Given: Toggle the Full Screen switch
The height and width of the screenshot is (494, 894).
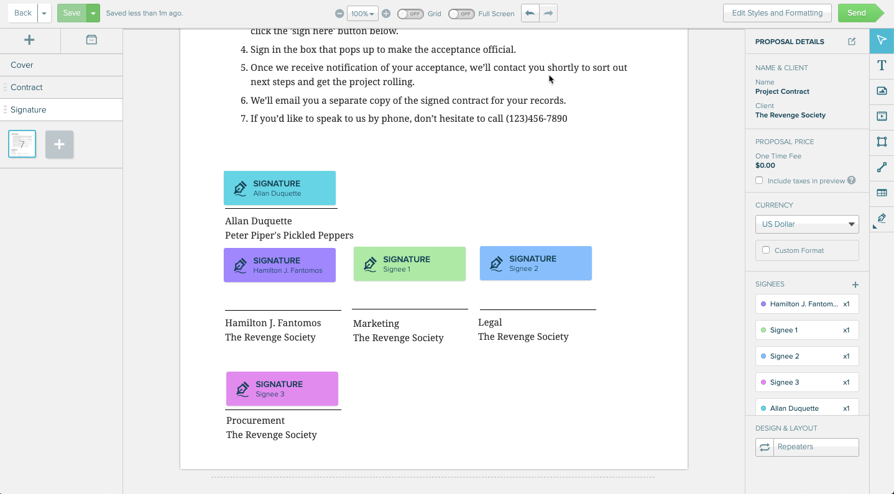Looking at the screenshot, I should click(x=461, y=14).
